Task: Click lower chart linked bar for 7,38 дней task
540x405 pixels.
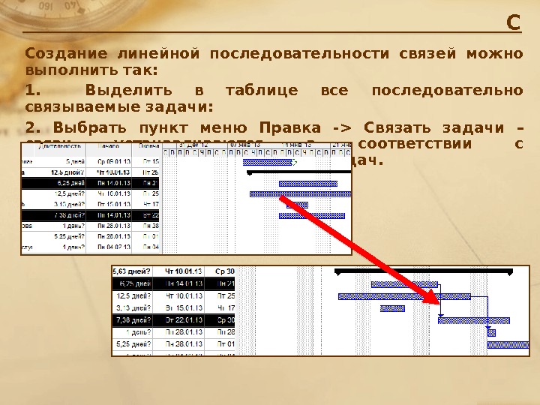Action: 474,321
